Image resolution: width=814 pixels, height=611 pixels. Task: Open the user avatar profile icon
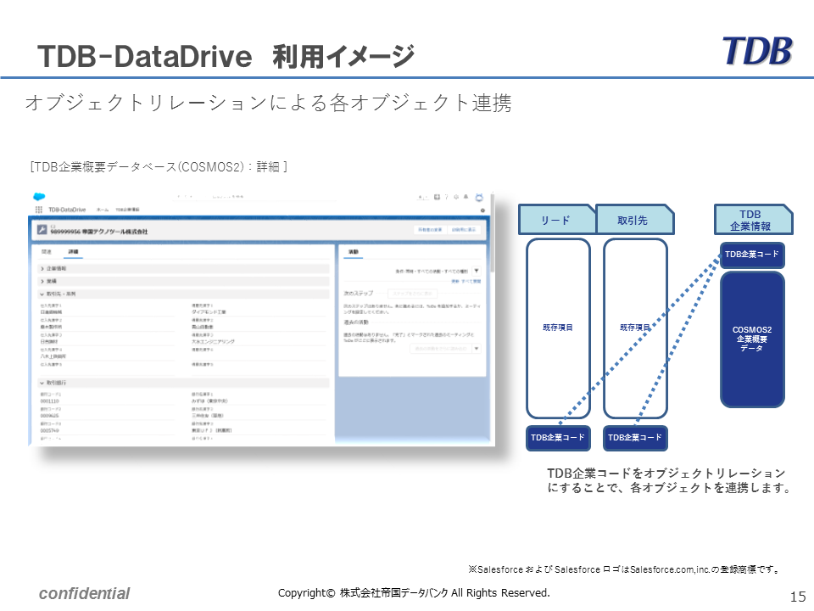click(x=479, y=197)
